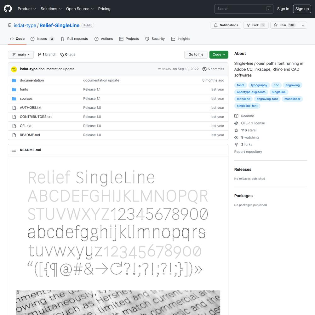The width and height of the screenshot is (315, 315).
Task: View the 5 commits history
Action: [x=213, y=69]
